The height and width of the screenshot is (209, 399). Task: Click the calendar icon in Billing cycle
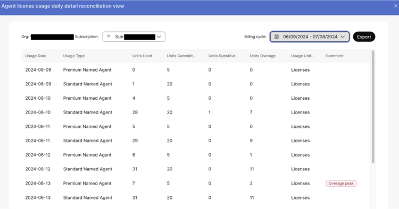(277, 37)
